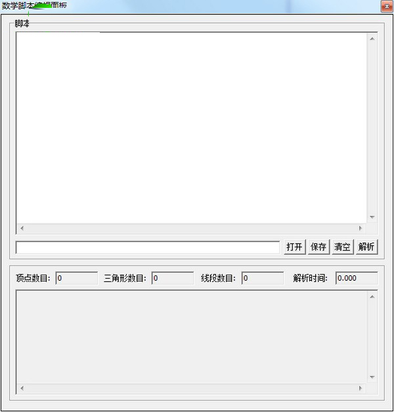Screen dimensions: 394x412
Task: Click the output area scroll right arrow
Action: click(x=361, y=388)
